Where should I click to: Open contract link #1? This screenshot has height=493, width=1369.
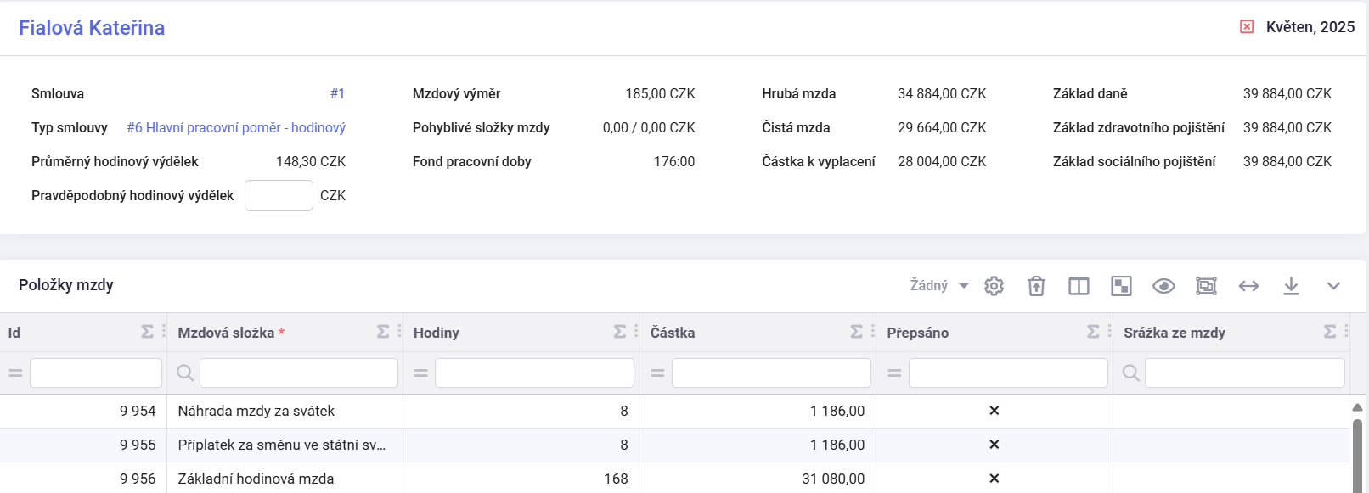tap(337, 93)
